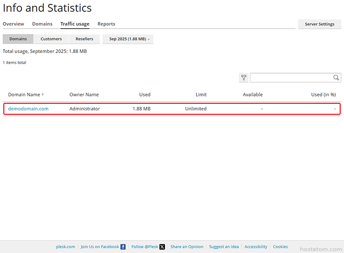The width and height of the screenshot is (344, 253).
Task: Click the Facebook icon in footer
Action: coord(123,247)
